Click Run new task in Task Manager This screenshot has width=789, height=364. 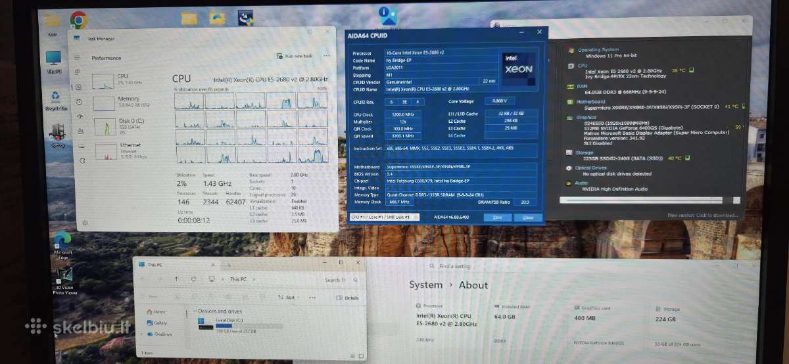tap(295, 56)
